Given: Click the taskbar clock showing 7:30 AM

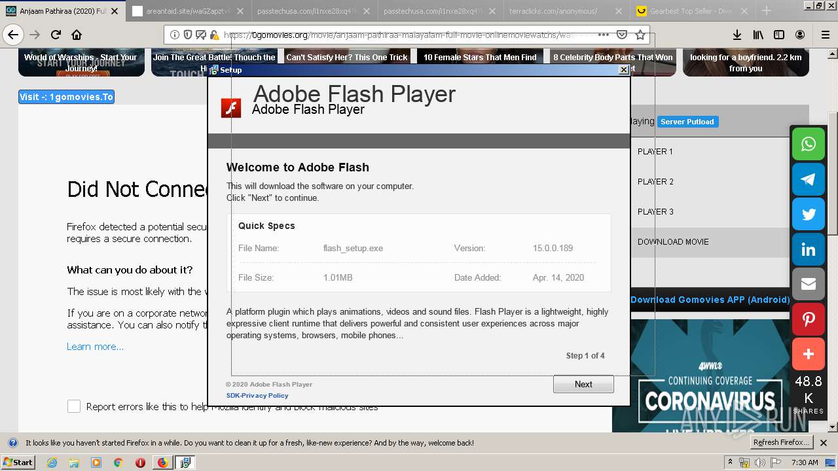Looking at the screenshot, I should point(805,462).
